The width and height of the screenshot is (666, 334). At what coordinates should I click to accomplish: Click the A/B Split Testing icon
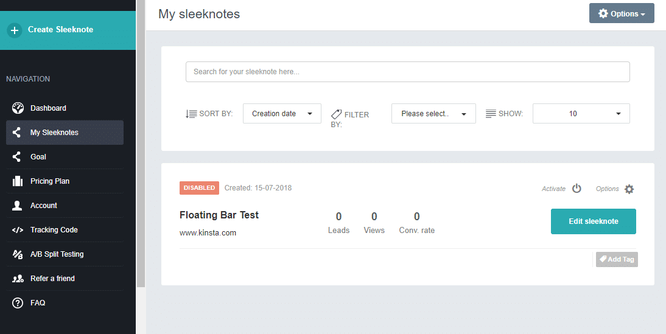(18, 254)
